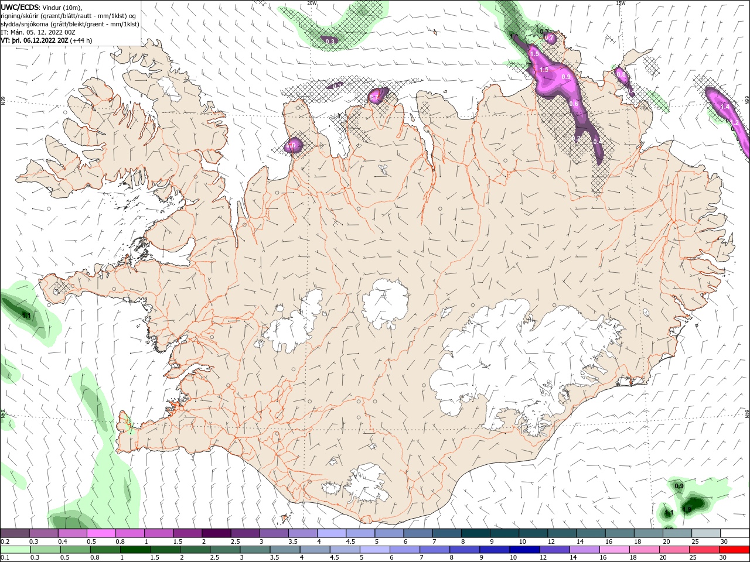The image size is (750, 562).
Task: Pick the dark green swatch between 1 and 1.5, bottom legend
Action: click(x=135, y=550)
